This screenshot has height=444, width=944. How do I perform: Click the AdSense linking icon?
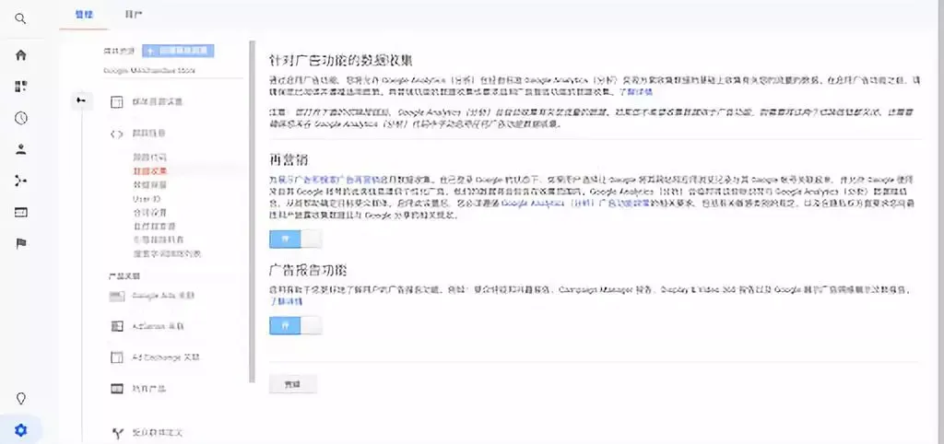(117, 327)
